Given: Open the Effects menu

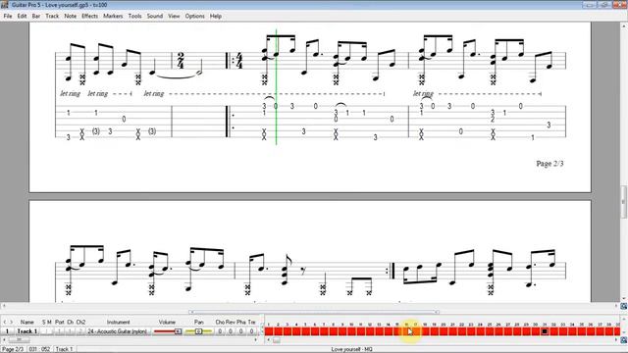Looking at the screenshot, I should 89,16.
